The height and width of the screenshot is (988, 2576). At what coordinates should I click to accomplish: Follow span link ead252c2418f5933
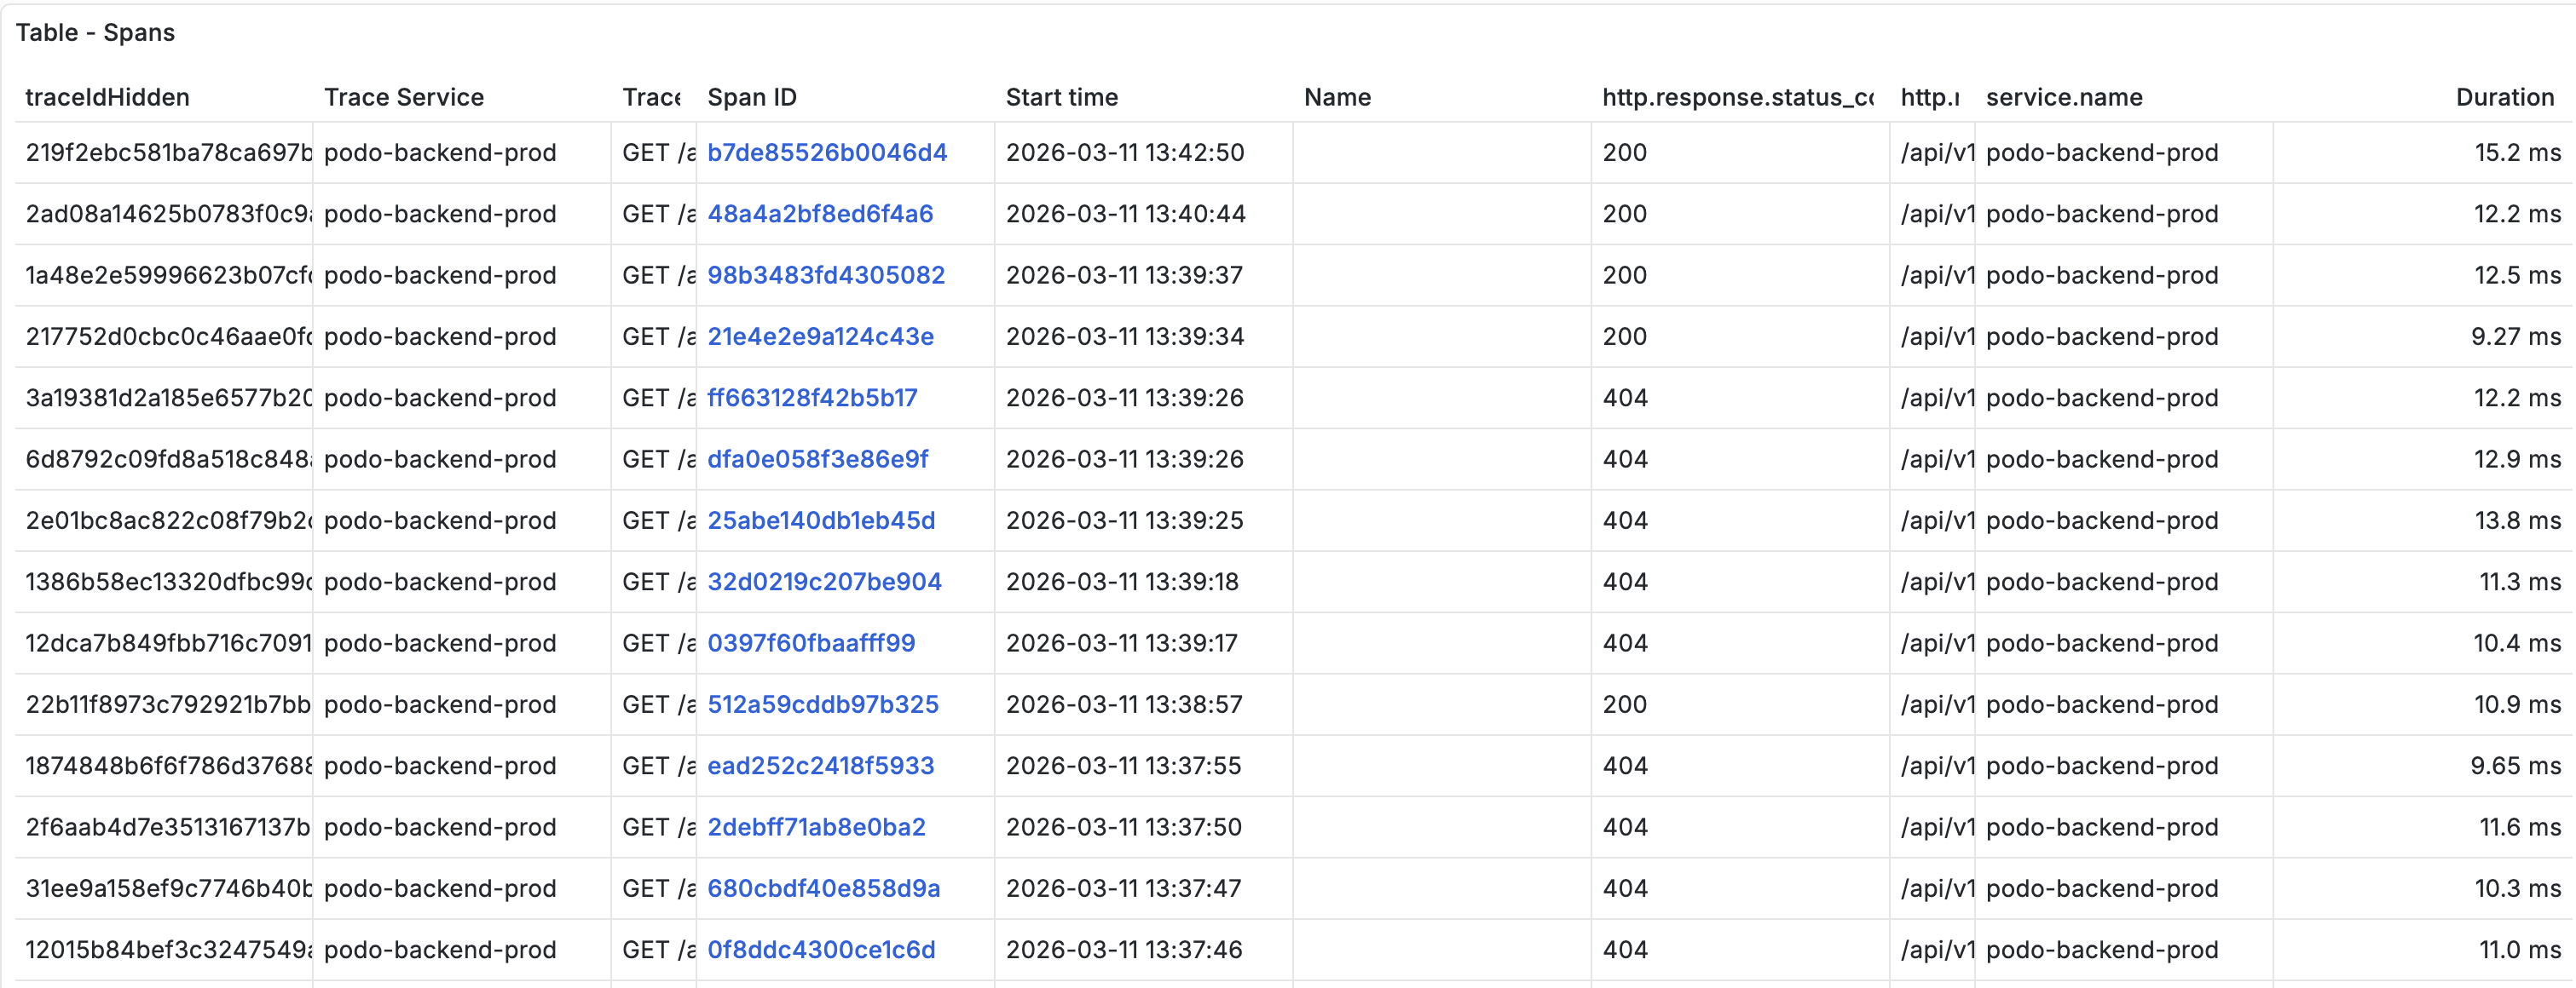[821, 767]
